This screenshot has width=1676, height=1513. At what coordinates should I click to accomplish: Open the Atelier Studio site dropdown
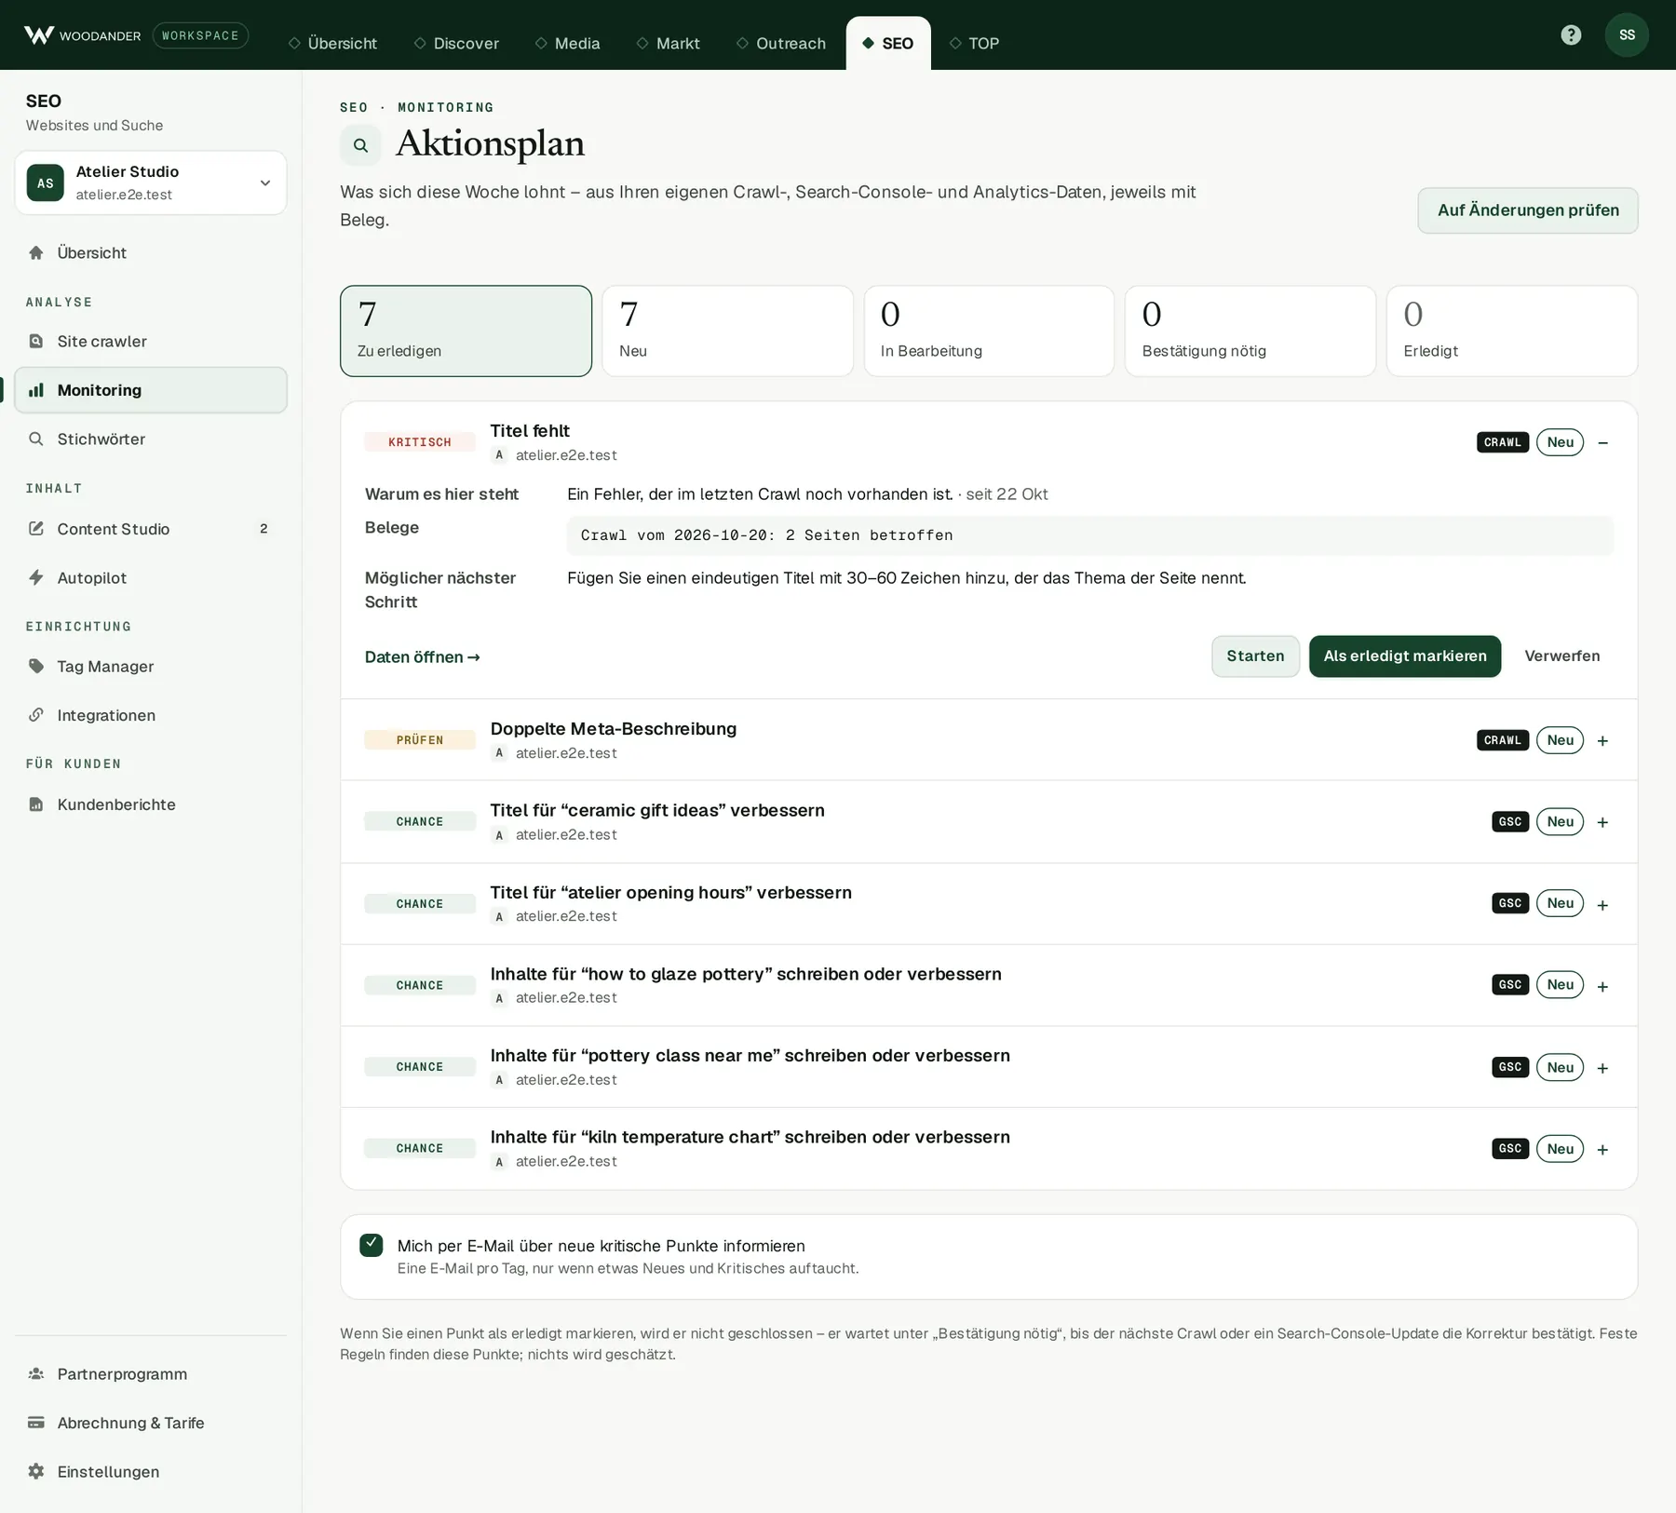pyautogui.click(x=151, y=182)
